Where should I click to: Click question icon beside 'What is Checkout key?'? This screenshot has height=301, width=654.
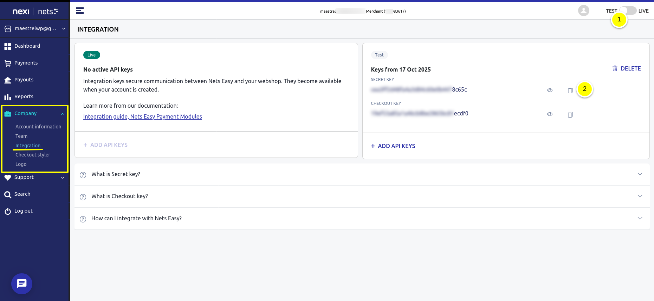coord(83,197)
